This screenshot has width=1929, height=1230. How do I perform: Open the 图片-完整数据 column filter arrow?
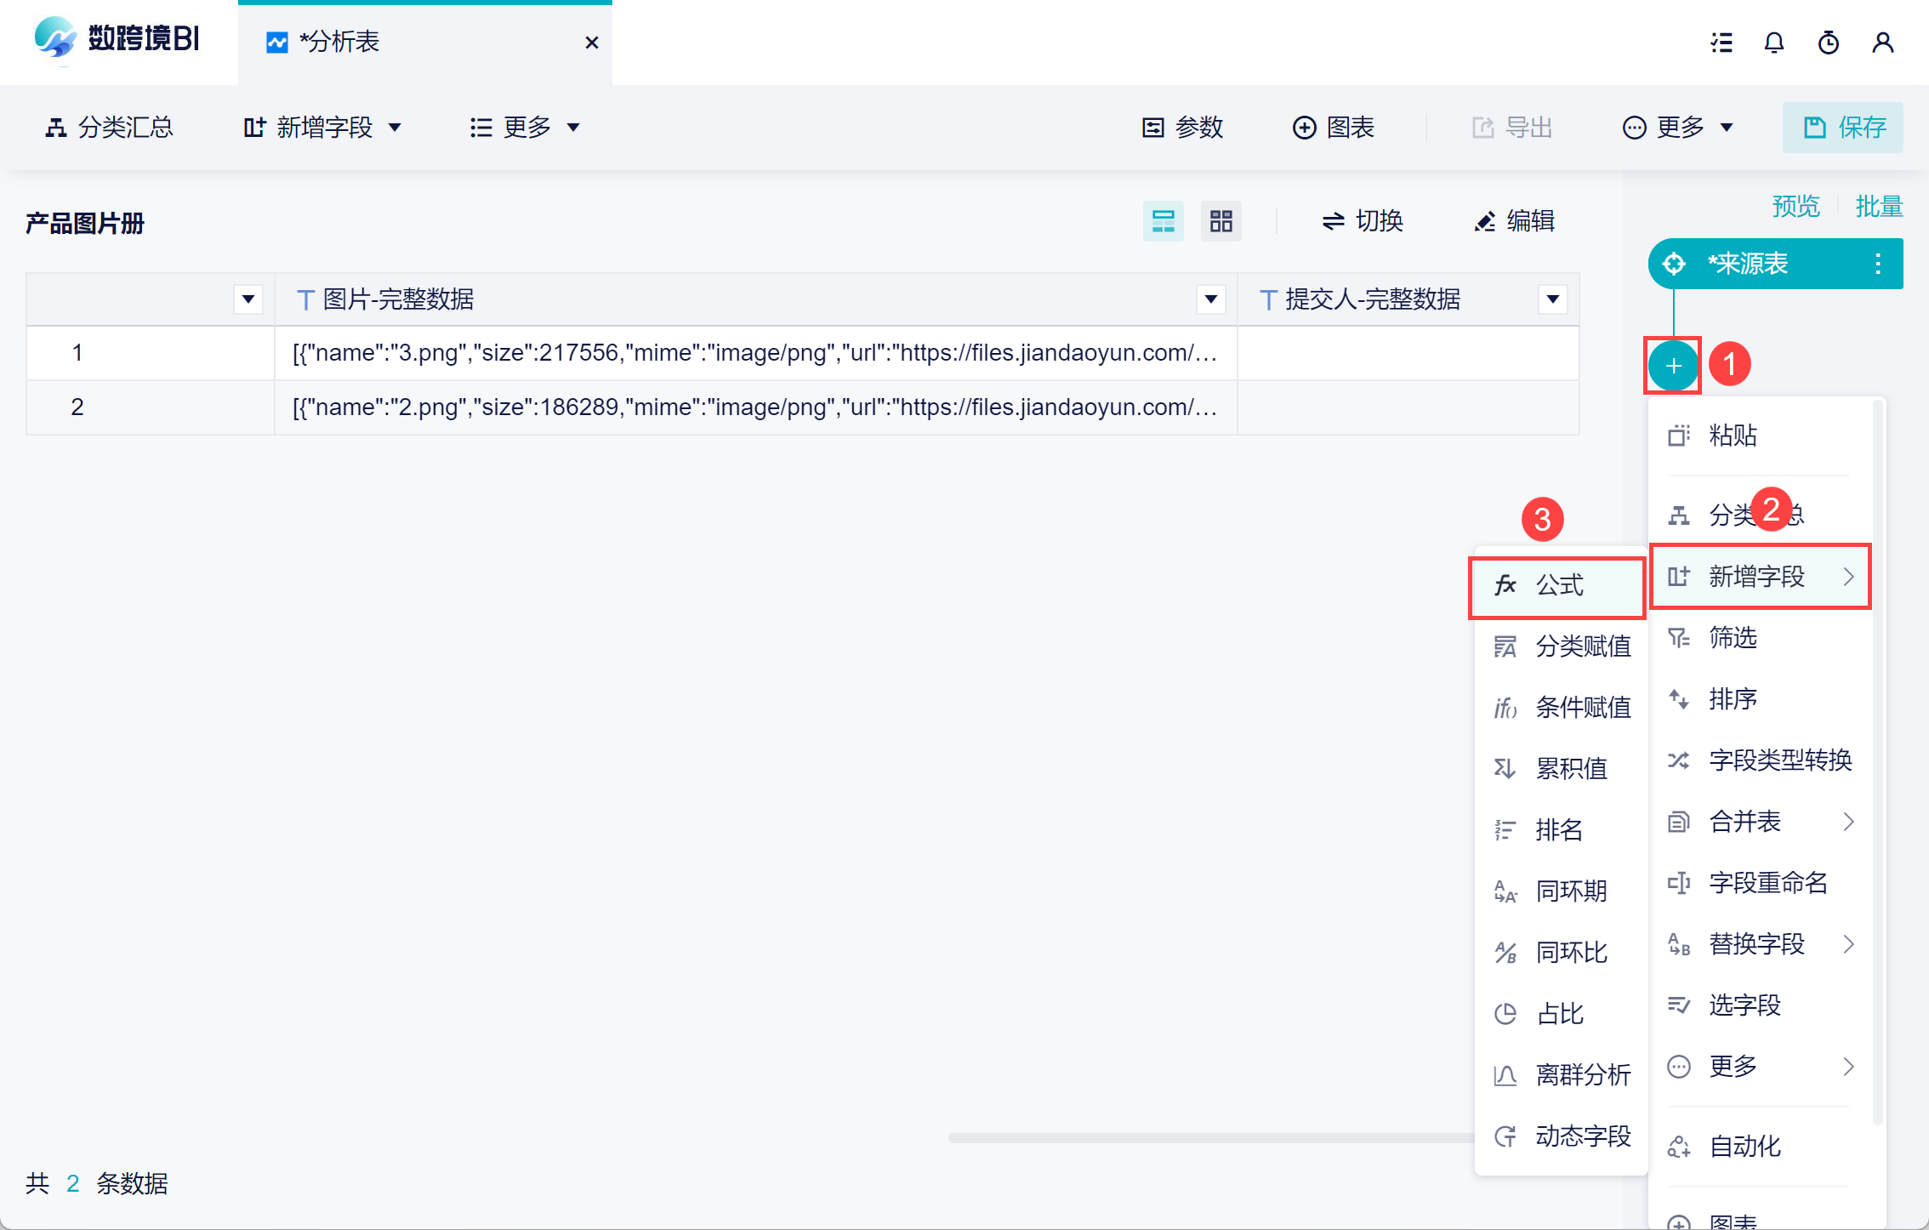[x=1210, y=299]
